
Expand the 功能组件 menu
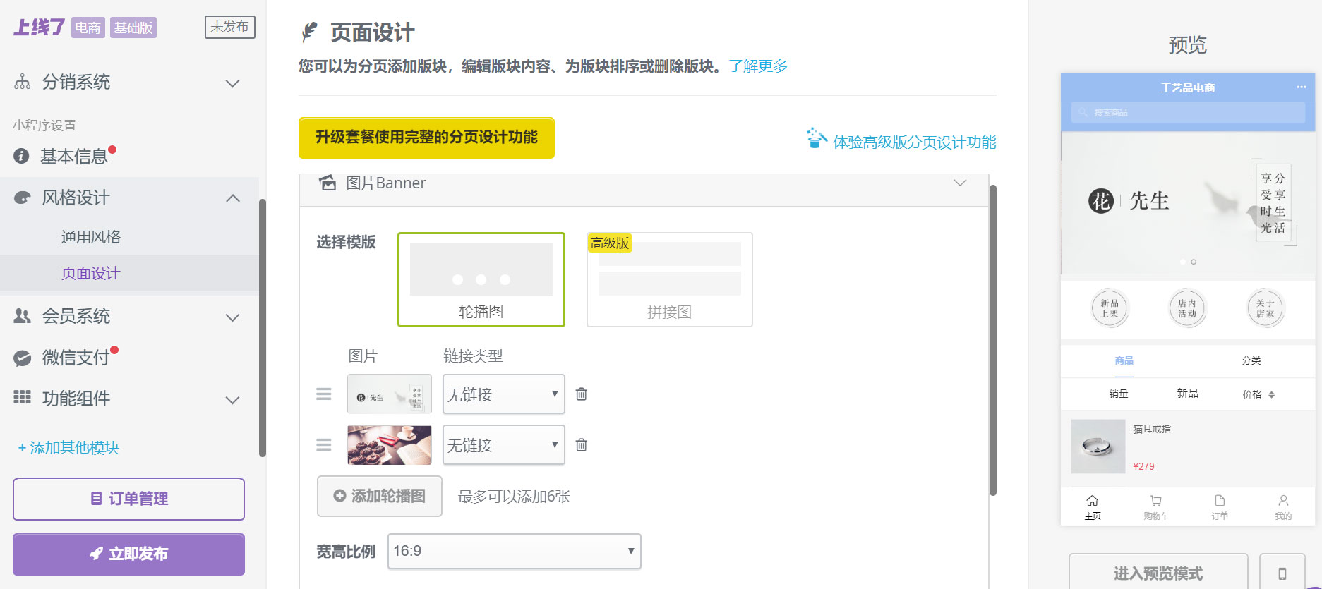[232, 400]
